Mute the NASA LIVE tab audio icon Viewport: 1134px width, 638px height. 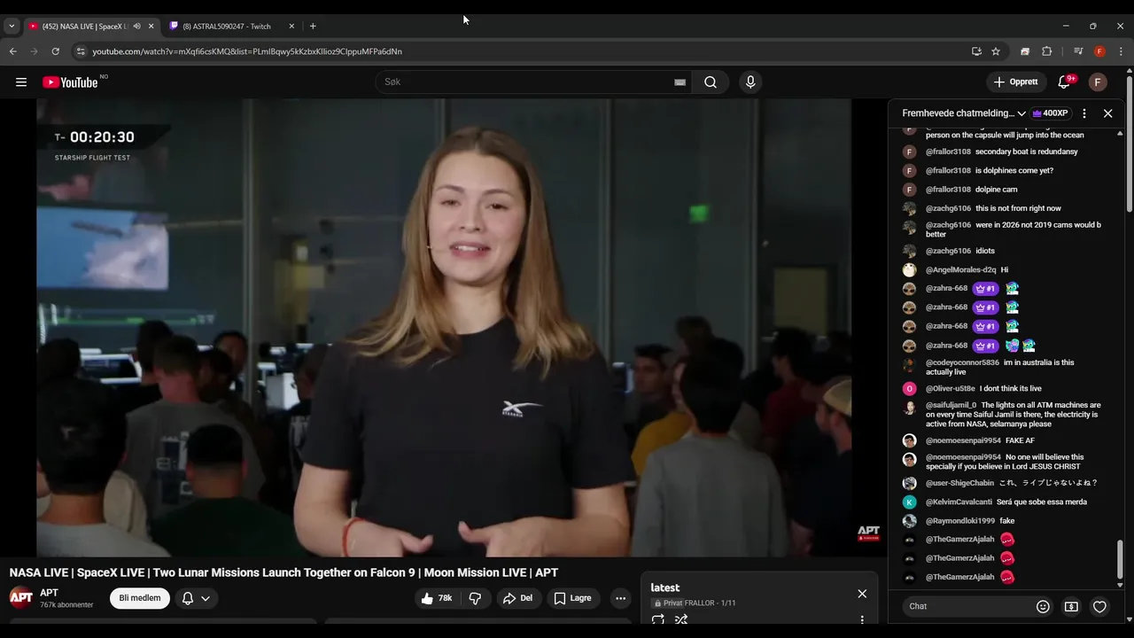(x=136, y=27)
